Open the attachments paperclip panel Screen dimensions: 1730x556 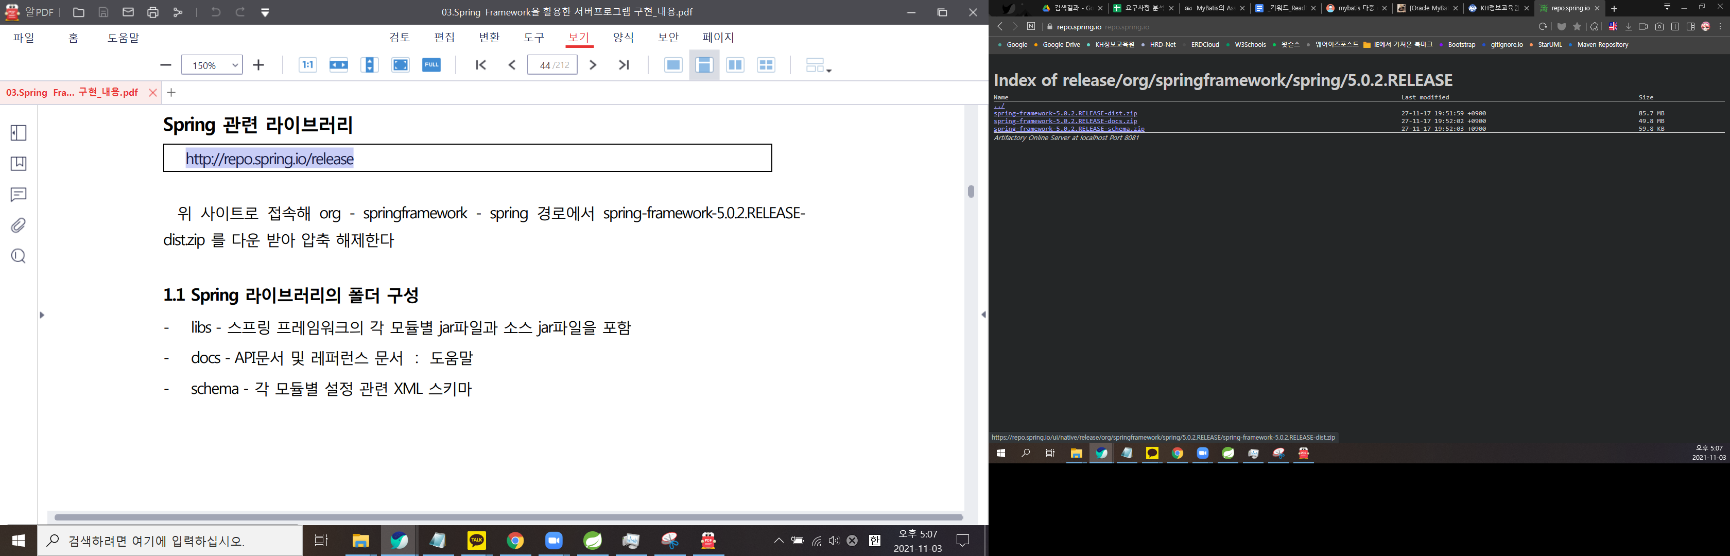point(19,225)
